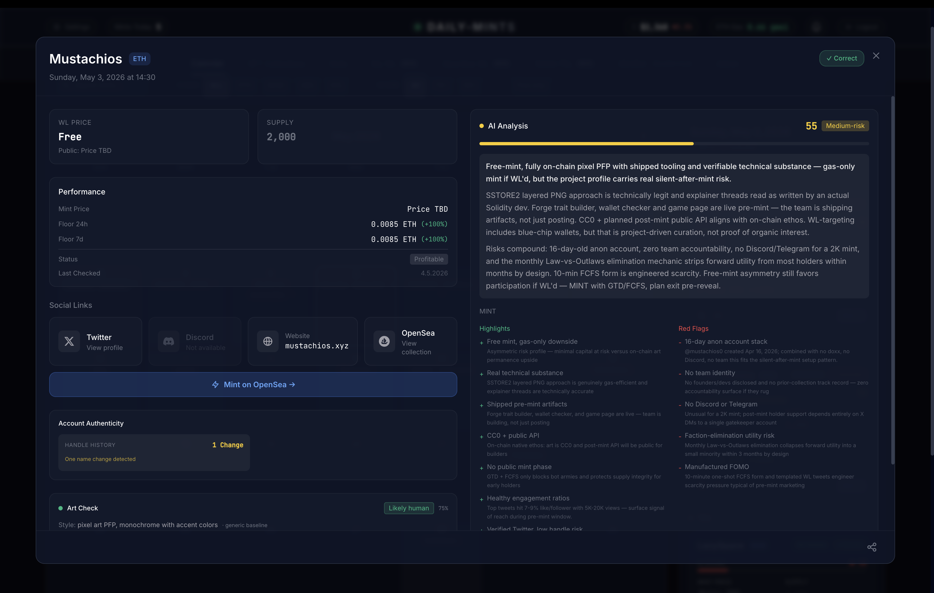Click the Last Checked date '4.5.2026'
Viewport: 934px width, 593px height.
pyautogui.click(x=434, y=273)
